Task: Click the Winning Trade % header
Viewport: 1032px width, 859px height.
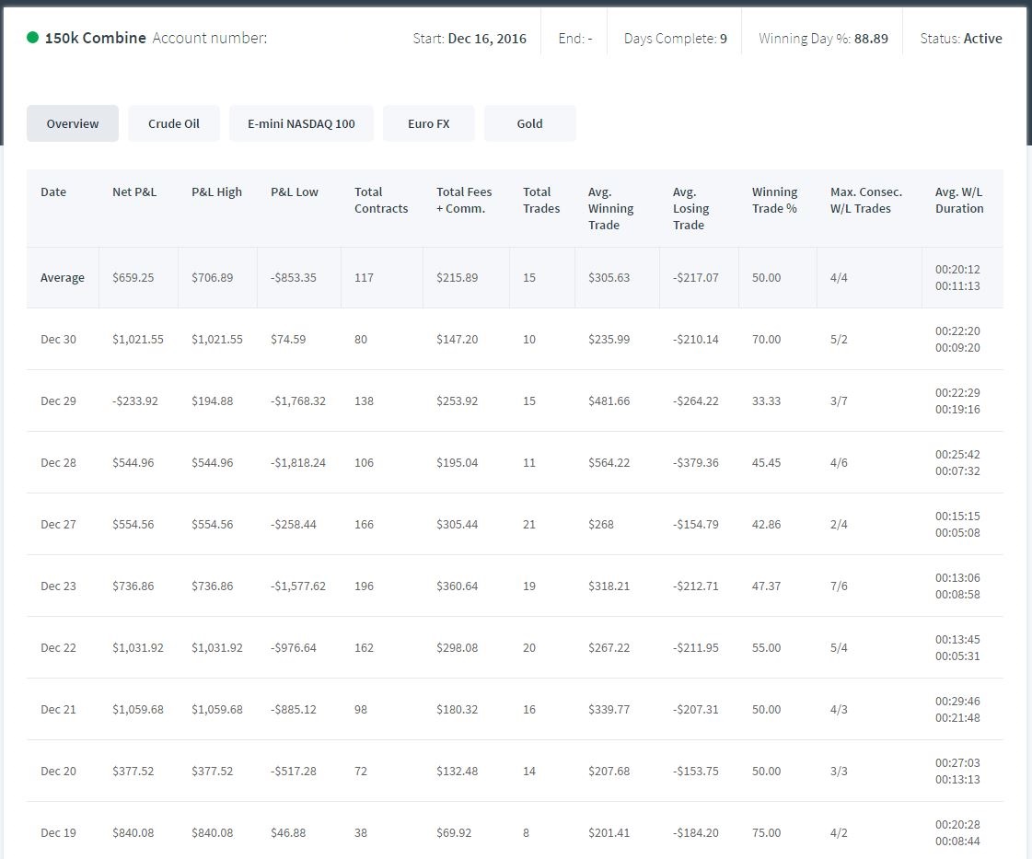Action: coord(774,200)
